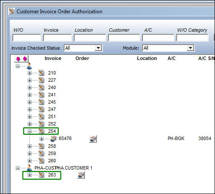Open the Invoice Checked Status dropdown
This screenshot has width=215, height=194.
(x=98, y=48)
